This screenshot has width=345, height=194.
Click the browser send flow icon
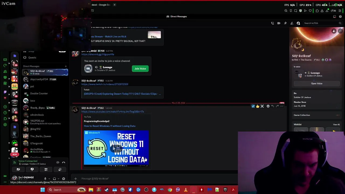(305, 11)
